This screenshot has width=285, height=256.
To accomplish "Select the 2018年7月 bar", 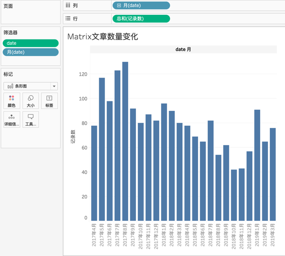I will (210, 171).
